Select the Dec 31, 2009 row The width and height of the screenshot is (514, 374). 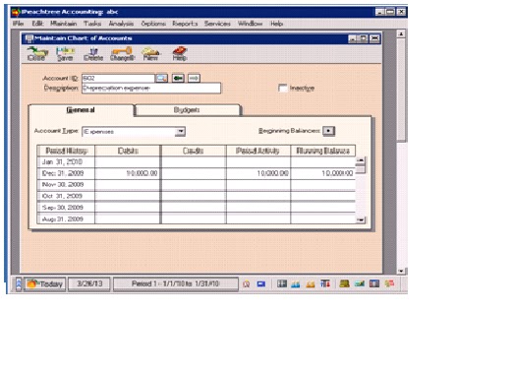[x=197, y=173]
